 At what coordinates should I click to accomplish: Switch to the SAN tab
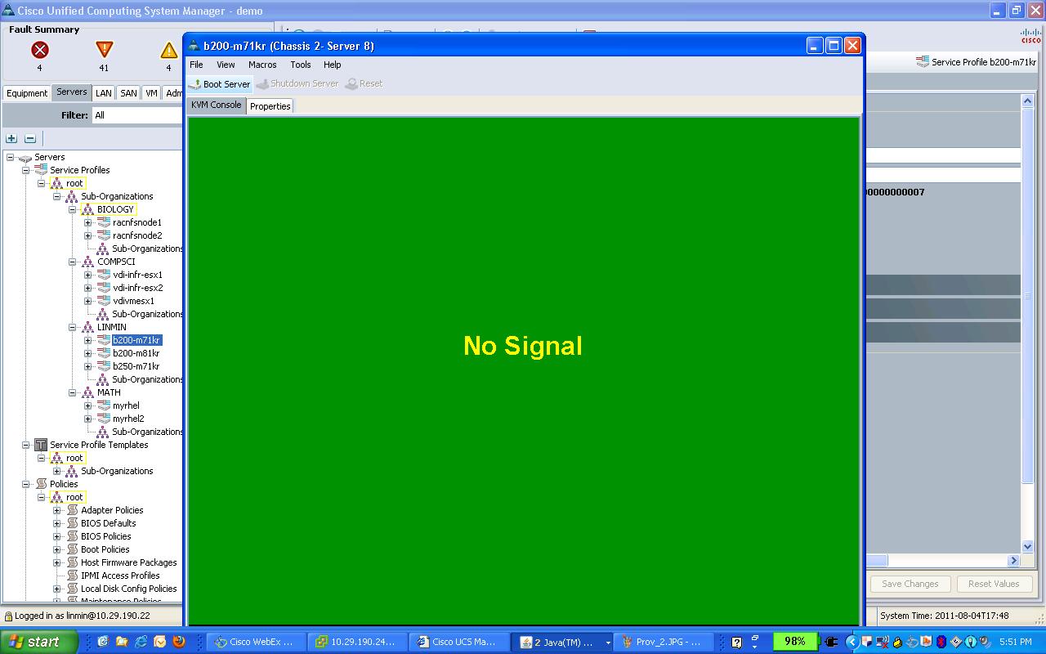click(x=128, y=93)
